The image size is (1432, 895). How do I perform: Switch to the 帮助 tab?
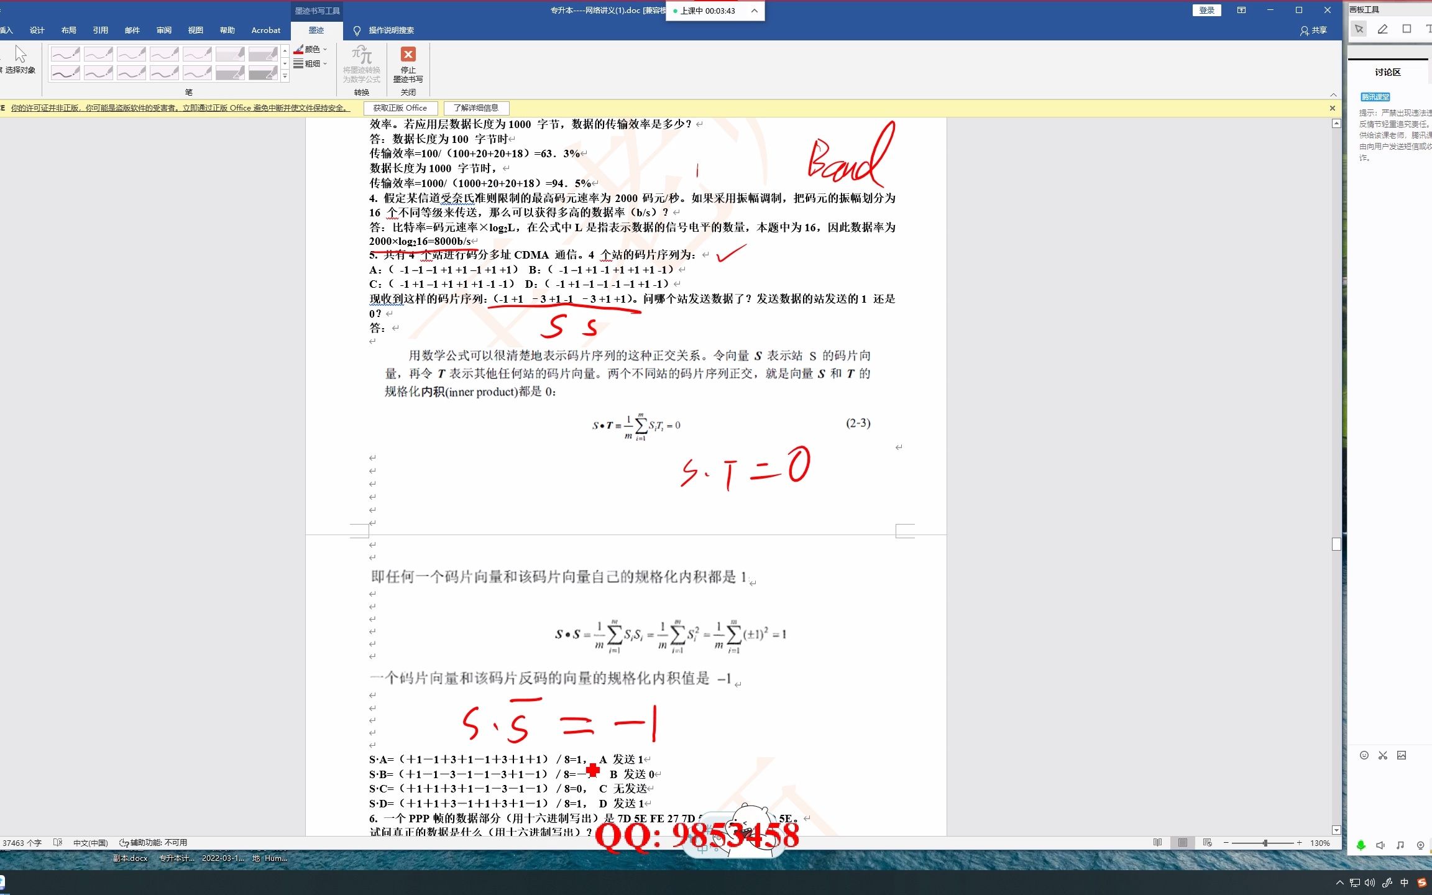click(227, 30)
